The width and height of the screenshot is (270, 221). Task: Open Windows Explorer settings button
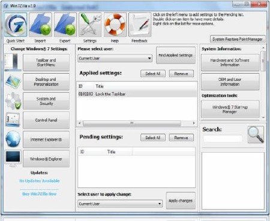(46, 159)
